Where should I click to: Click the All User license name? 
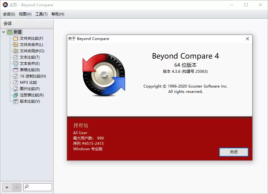pyautogui.click(x=80, y=133)
